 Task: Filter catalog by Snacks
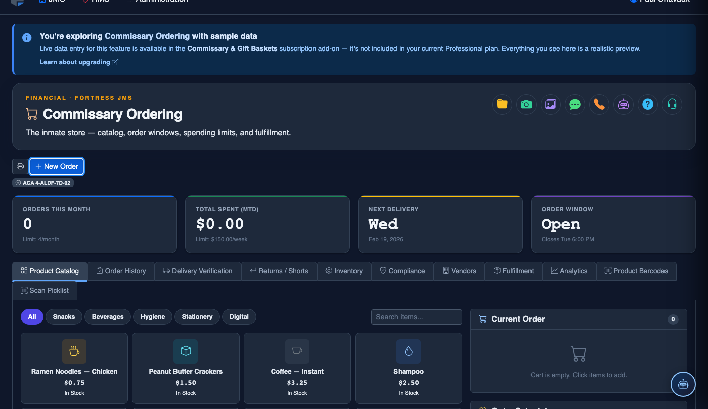(x=64, y=317)
